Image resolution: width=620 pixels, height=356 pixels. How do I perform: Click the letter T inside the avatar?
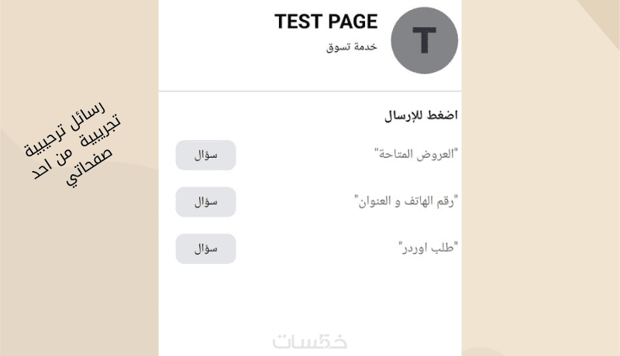[423, 41]
